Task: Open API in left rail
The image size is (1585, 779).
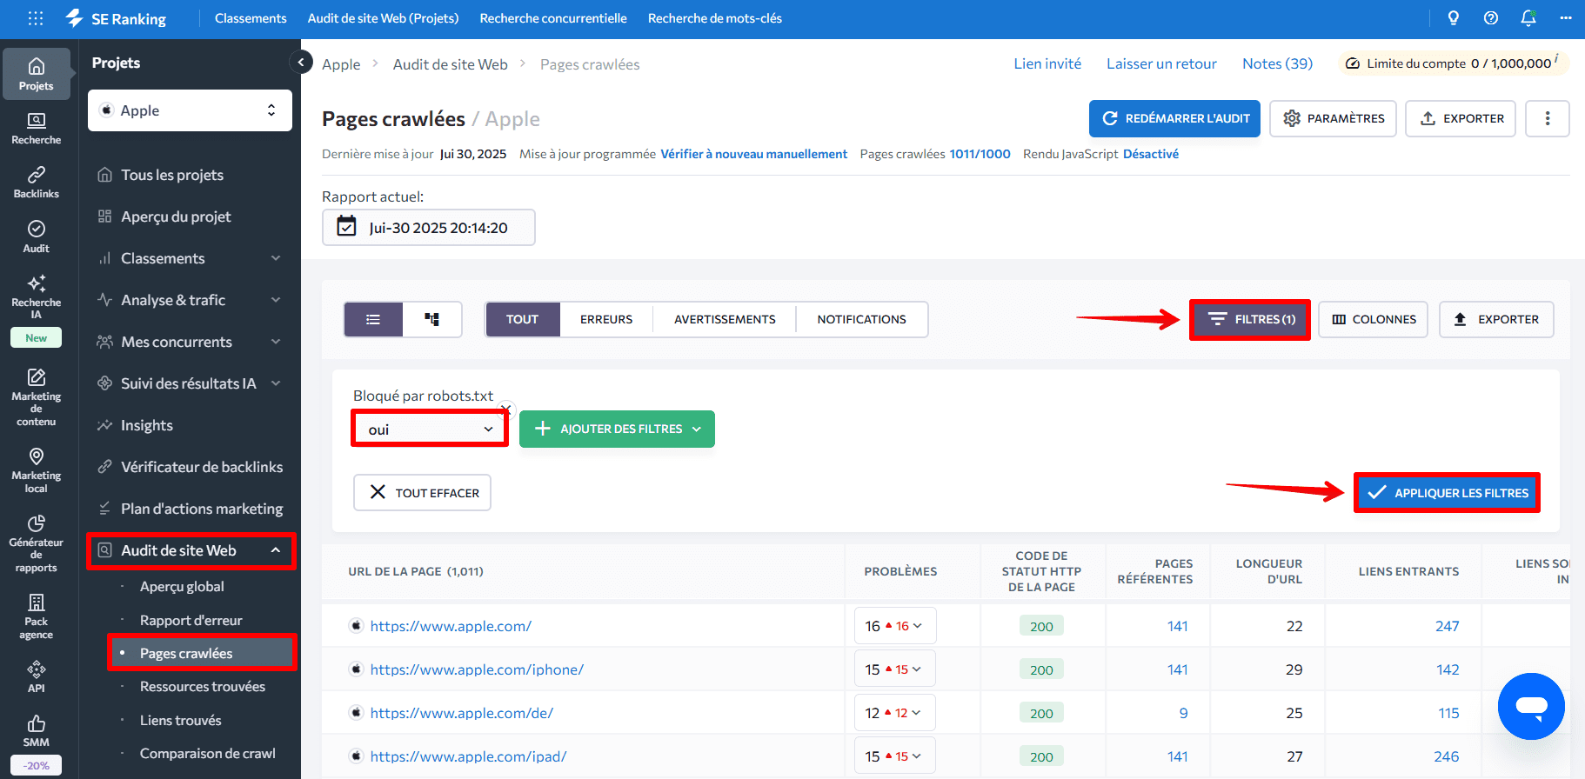Action: click(x=37, y=676)
